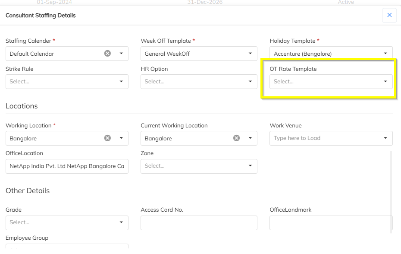Expand the Week Off Template dropdown
The image size is (401, 254).
tap(250, 54)
